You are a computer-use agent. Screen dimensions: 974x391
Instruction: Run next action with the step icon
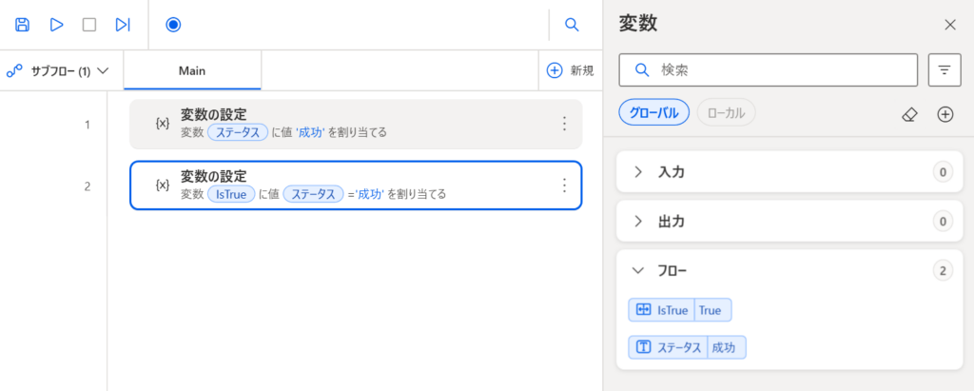[x=123, y=25]
